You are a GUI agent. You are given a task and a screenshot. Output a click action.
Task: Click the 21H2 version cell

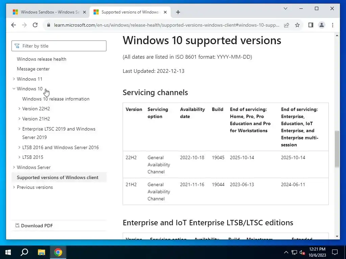(131, 184)
